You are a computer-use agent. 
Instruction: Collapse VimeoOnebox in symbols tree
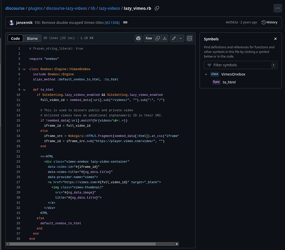pos(206,74)
